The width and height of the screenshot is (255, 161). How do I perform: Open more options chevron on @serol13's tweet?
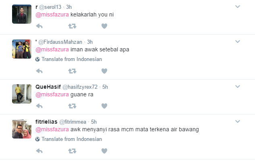[238, 7]
